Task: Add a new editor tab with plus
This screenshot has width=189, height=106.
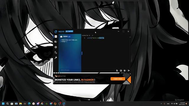Action: point(92,35)
